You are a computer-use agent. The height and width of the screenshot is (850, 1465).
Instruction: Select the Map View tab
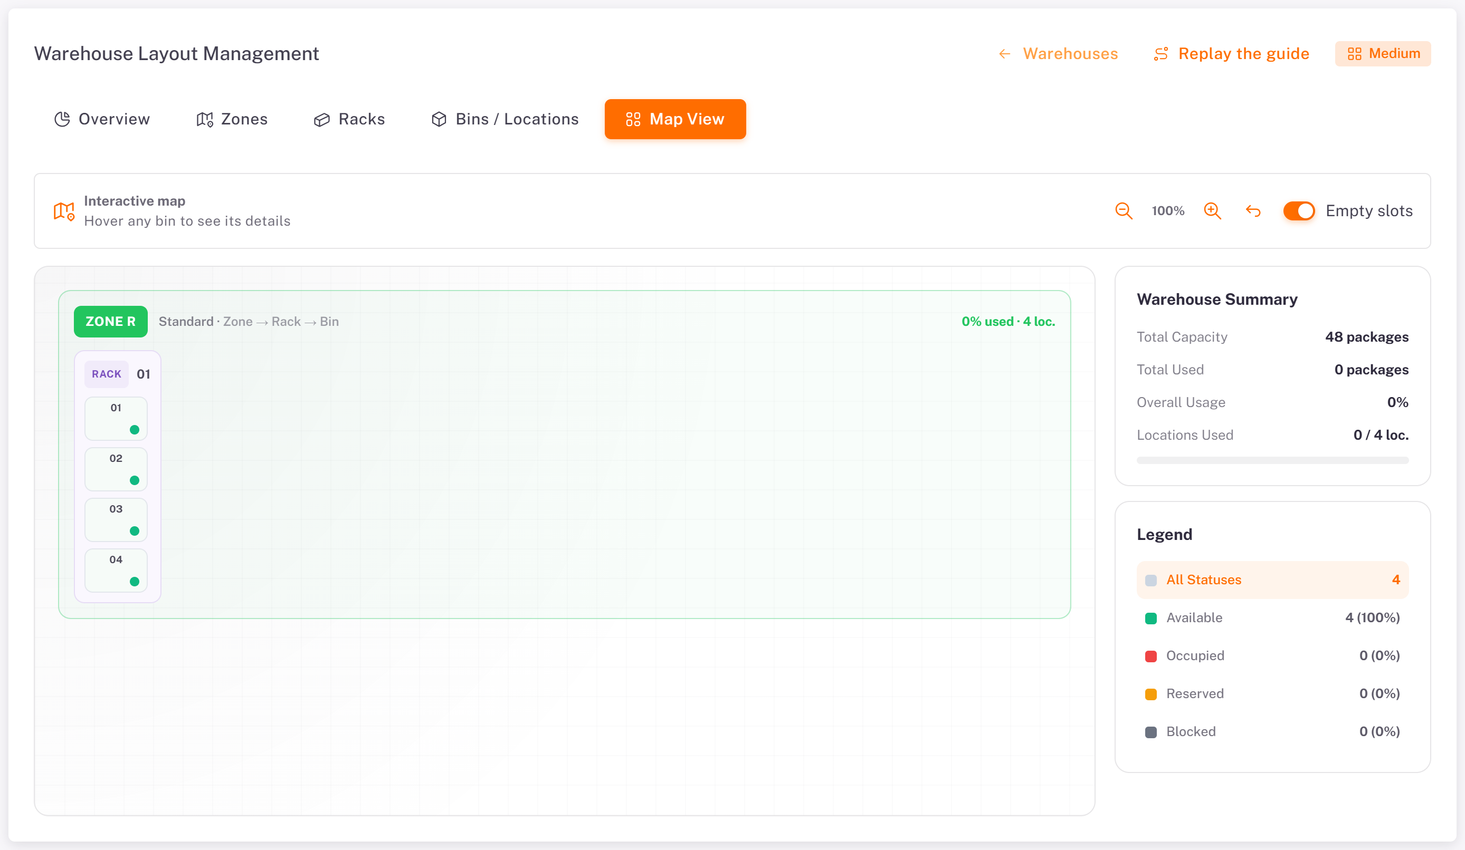(x=675, y=119)
